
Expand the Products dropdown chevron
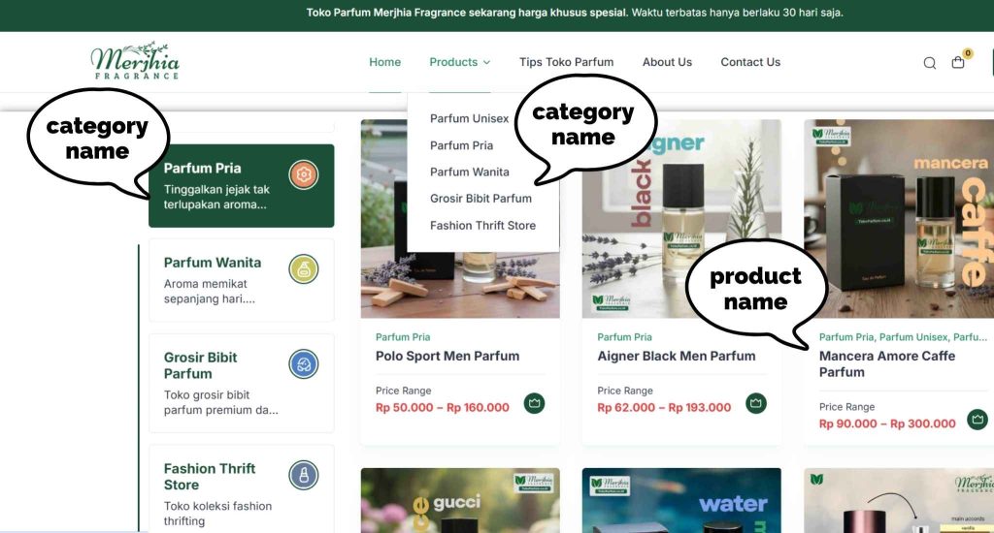click(x=487, y=63)
